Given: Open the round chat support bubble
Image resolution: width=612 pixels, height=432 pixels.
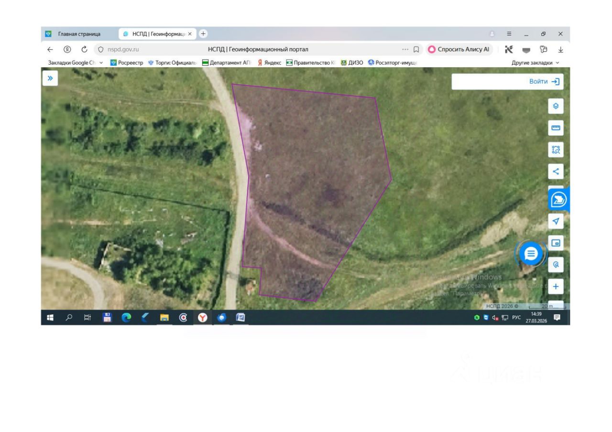Looking at the screenshot, I should (531, 254).
